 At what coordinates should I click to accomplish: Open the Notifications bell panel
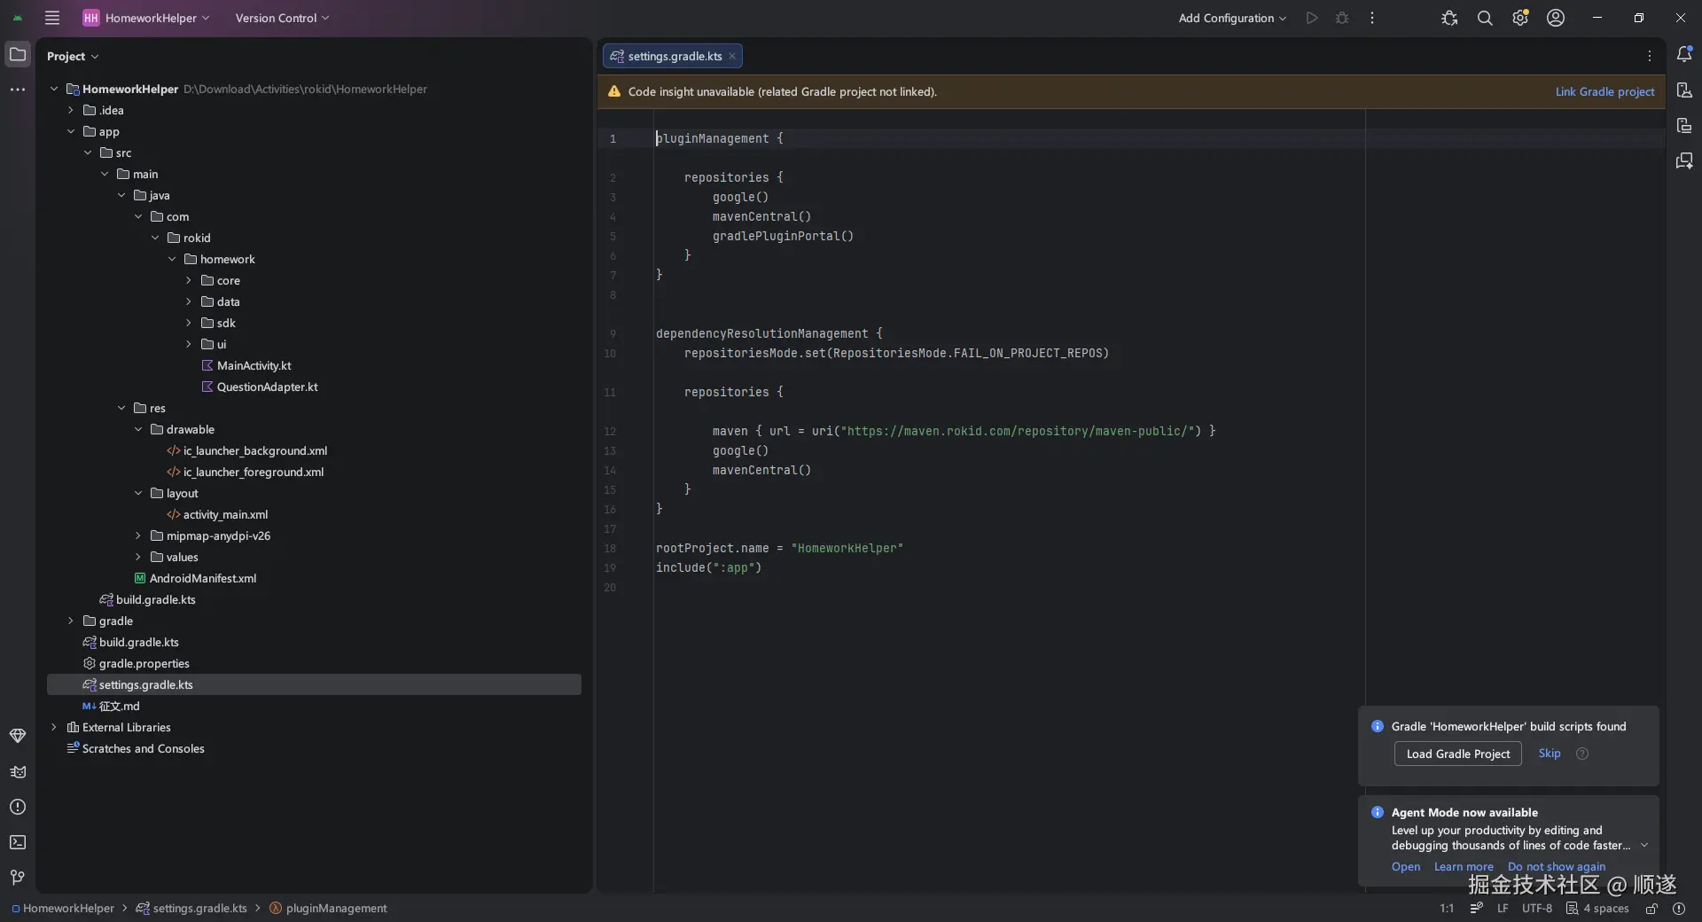click(1684, 55)
